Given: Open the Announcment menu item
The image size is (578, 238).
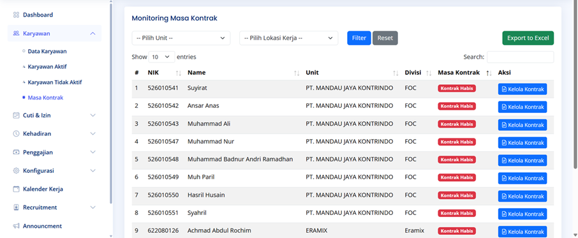Looking at the screenshot, I should click(42, 226).
